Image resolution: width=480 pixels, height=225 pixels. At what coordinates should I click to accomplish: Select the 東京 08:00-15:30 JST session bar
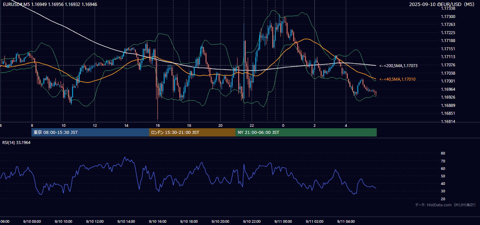point(90,132)
